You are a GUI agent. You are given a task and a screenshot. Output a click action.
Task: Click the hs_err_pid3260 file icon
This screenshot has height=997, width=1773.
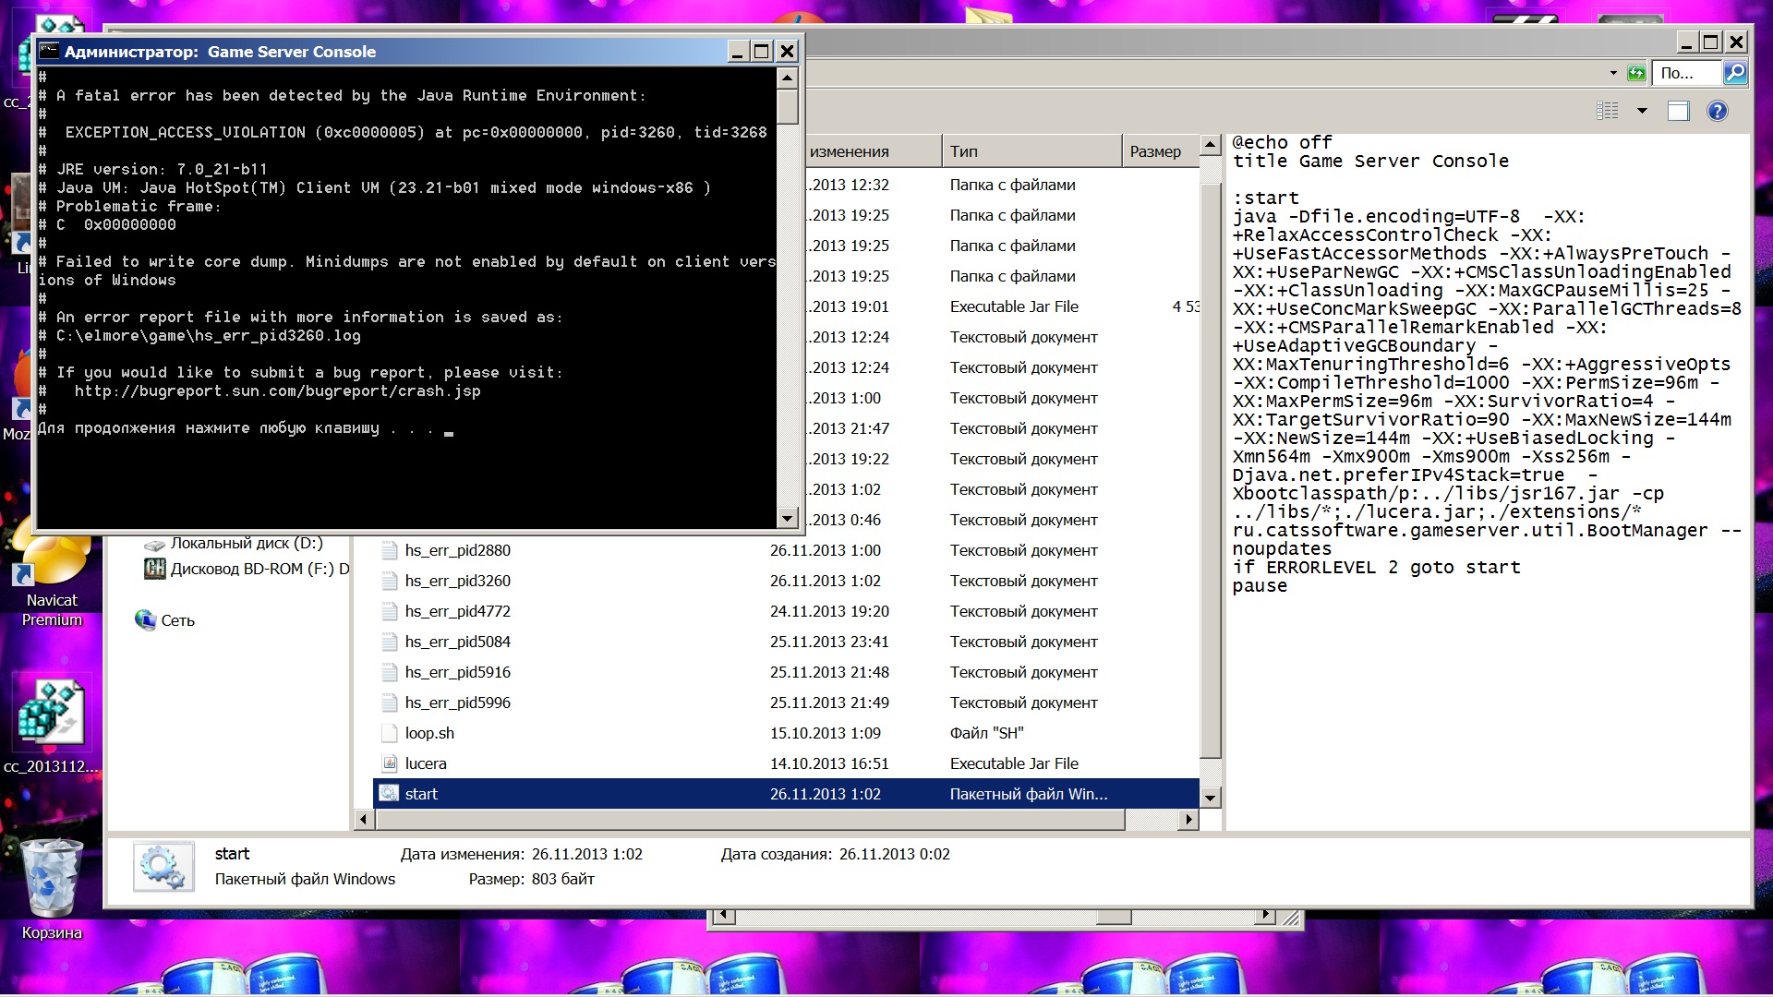point(389,581)
